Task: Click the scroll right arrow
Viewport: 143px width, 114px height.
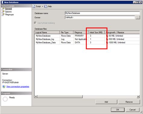Action: point(138,97)
